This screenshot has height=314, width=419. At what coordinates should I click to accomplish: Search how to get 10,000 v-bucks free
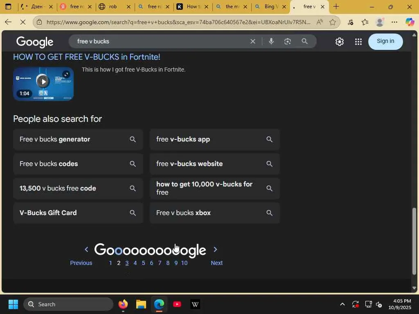214,188
